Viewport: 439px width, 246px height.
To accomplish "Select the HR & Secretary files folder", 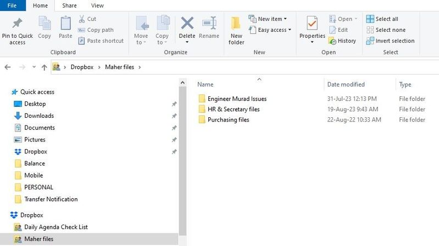I will coord(233,109).
